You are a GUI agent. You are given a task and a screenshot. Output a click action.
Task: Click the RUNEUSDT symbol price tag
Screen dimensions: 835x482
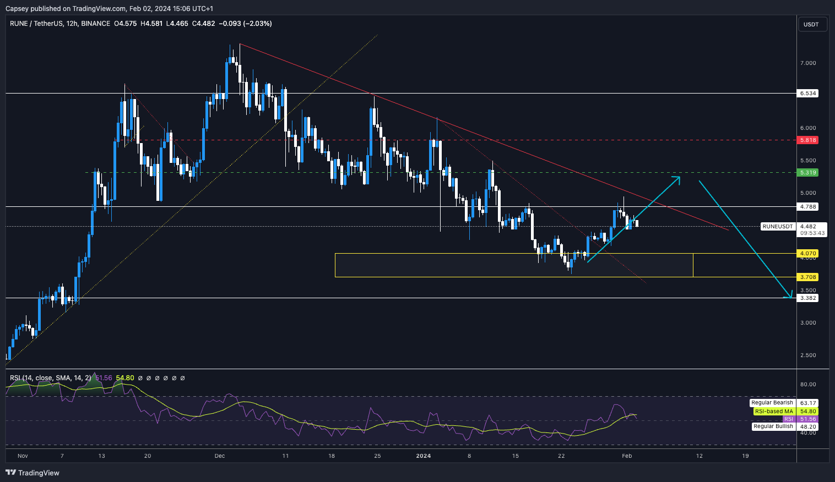[778, 226]
